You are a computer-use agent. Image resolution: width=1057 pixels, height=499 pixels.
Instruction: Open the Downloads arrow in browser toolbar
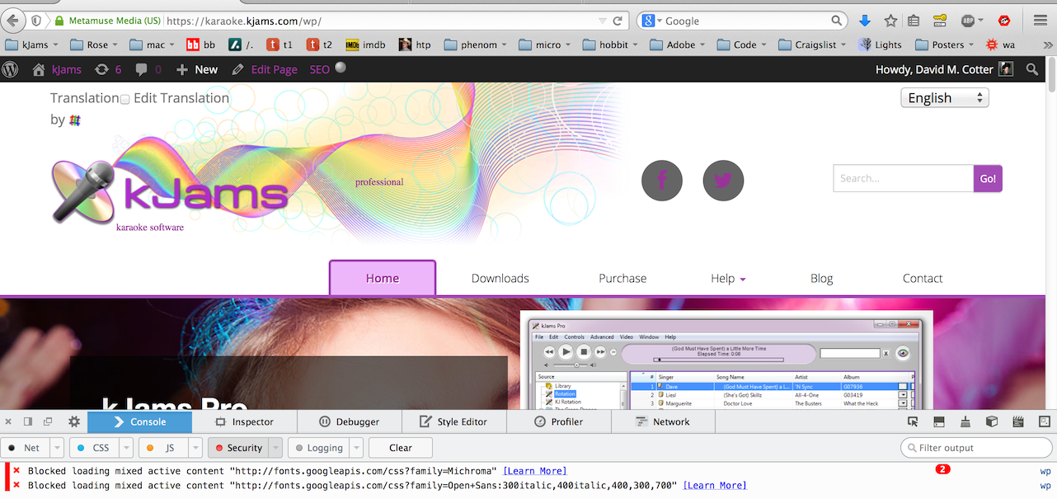(864, 21)
